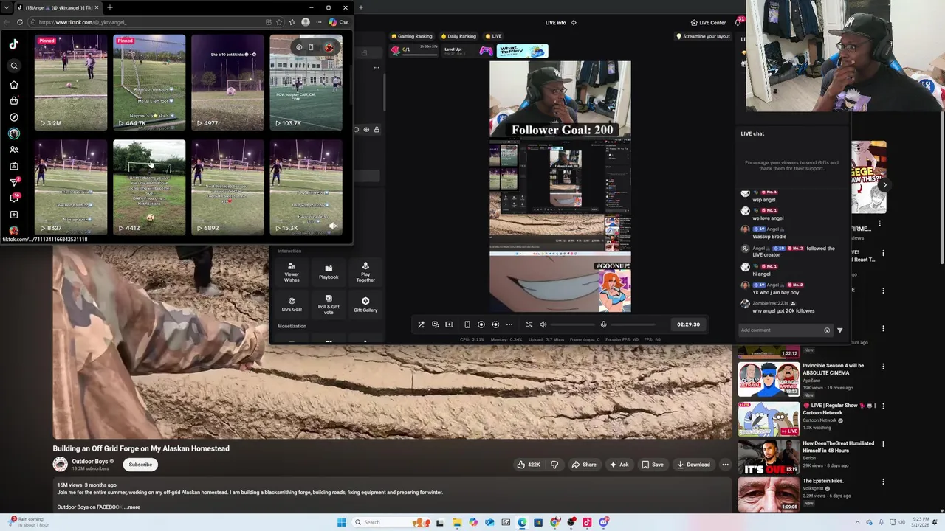945x531 pixels.
Task: Share the YouTube video
Action: click(583, 465)
